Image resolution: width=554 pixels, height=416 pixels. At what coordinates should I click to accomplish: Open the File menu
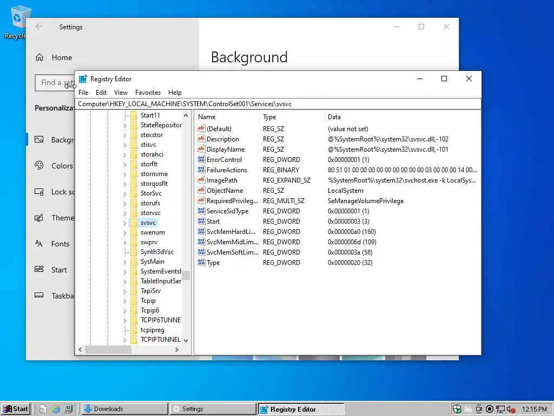coord(83,92)
